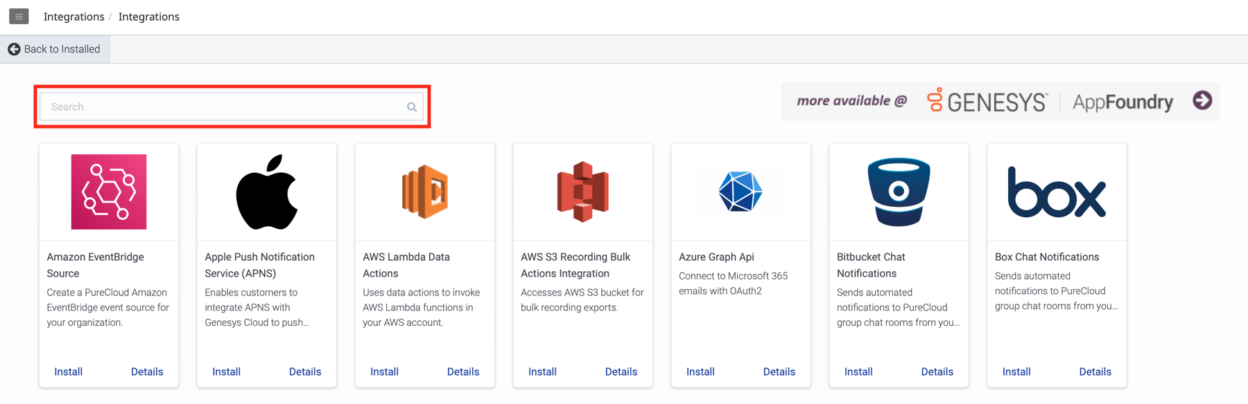View Details for Amazon EventBridge Source
Viewport: 1248px width, 404px height.
[x=147, y=371]
